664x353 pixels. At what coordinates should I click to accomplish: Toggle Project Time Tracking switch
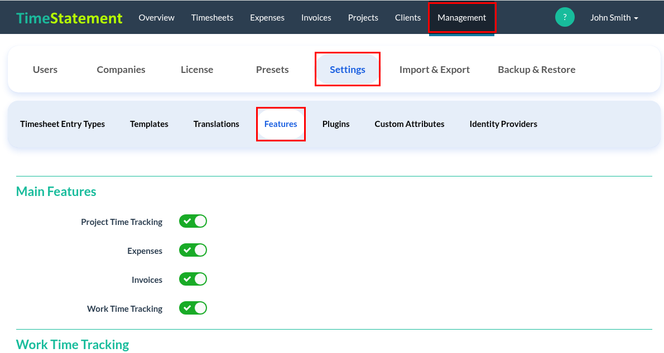193,221
